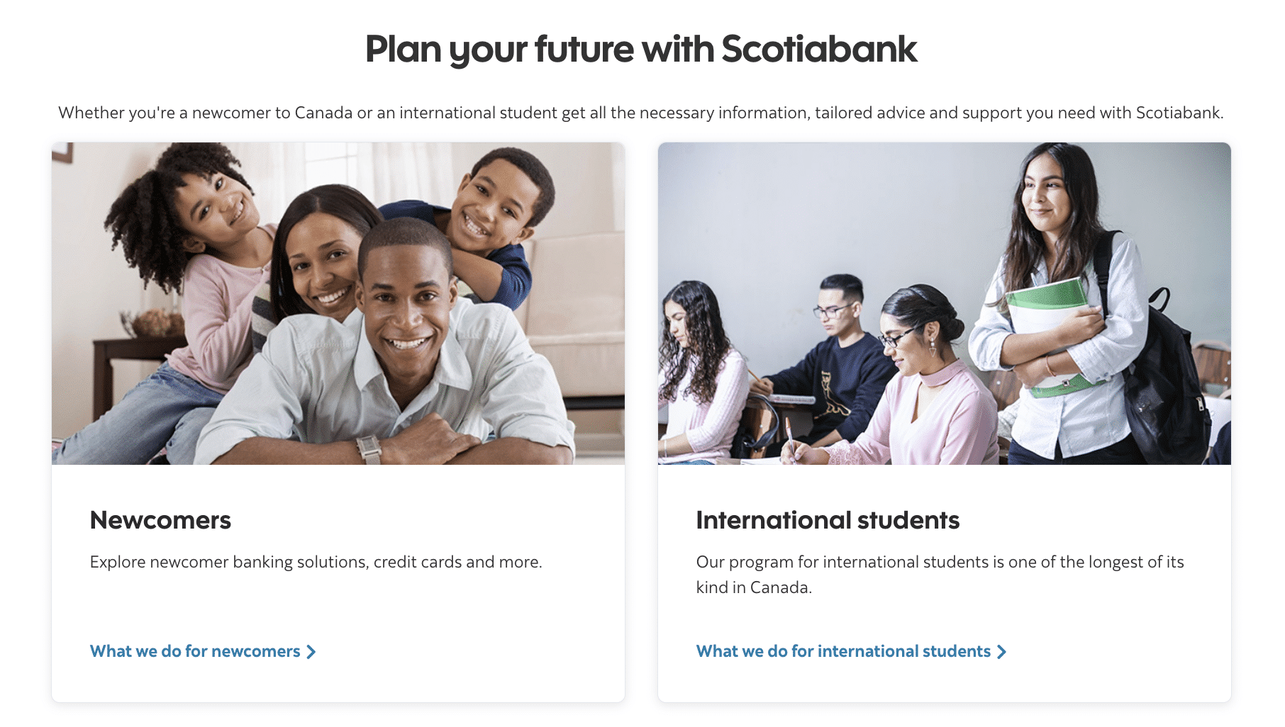The image size is (1285, 727).
Task: Click the intro paragraph about newcomers to Canada
Action: click(x=641, y=113)
